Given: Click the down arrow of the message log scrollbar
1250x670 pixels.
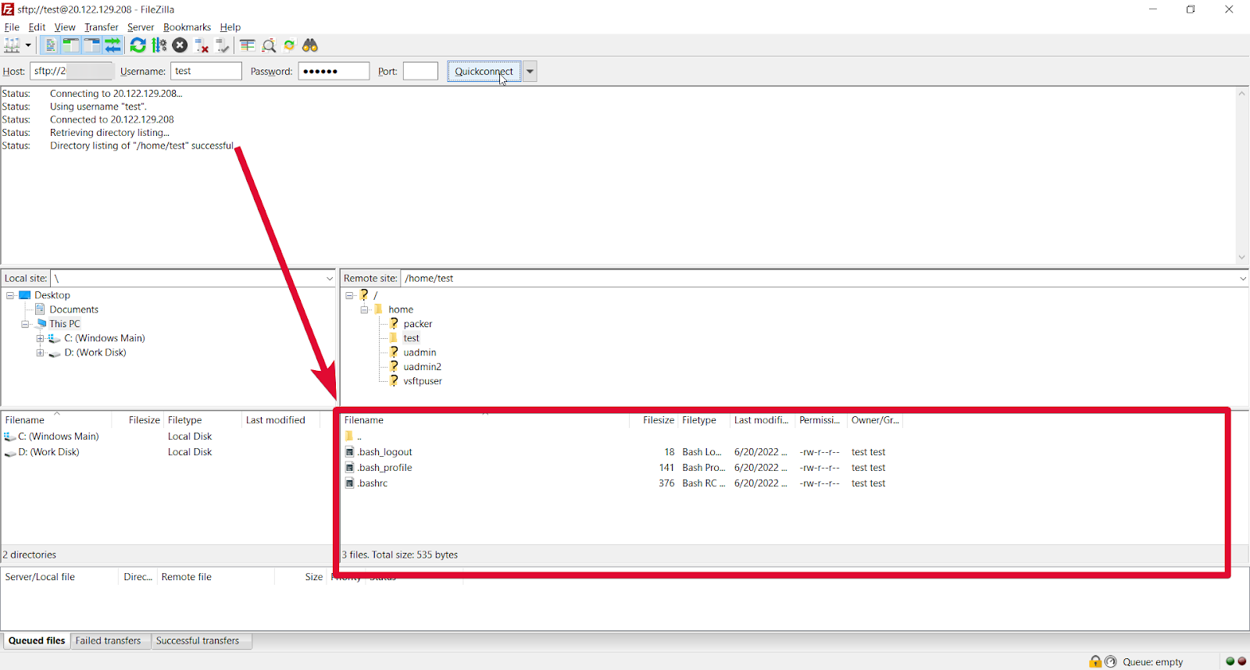Looking at the screenshot, I should 1241,258.
